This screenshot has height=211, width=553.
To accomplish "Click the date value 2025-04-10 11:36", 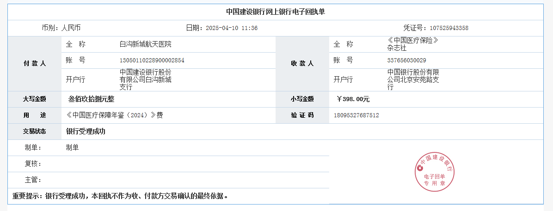I will point(231,29).
